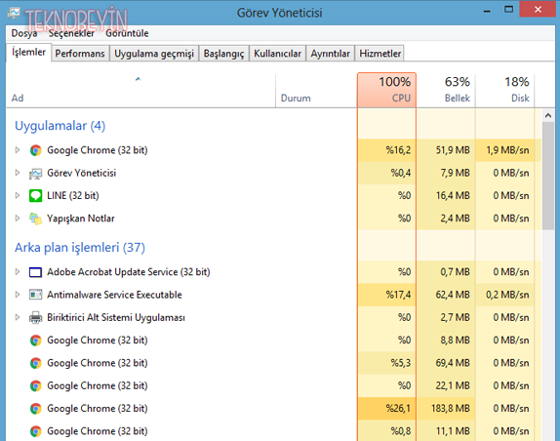
Task: Switch to the Performans tab
Action: [x=80, y=54]
